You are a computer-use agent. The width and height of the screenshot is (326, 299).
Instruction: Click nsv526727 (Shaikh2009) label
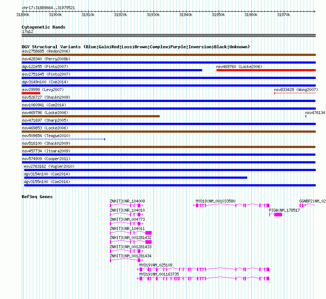(46, 97)
